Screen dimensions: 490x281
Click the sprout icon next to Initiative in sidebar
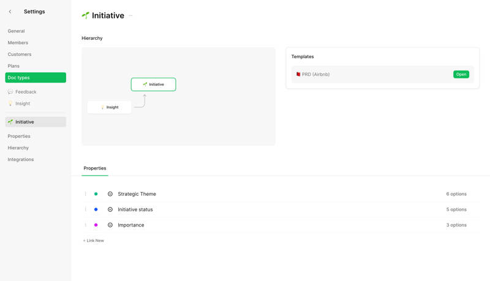click(x=10, y=122)
